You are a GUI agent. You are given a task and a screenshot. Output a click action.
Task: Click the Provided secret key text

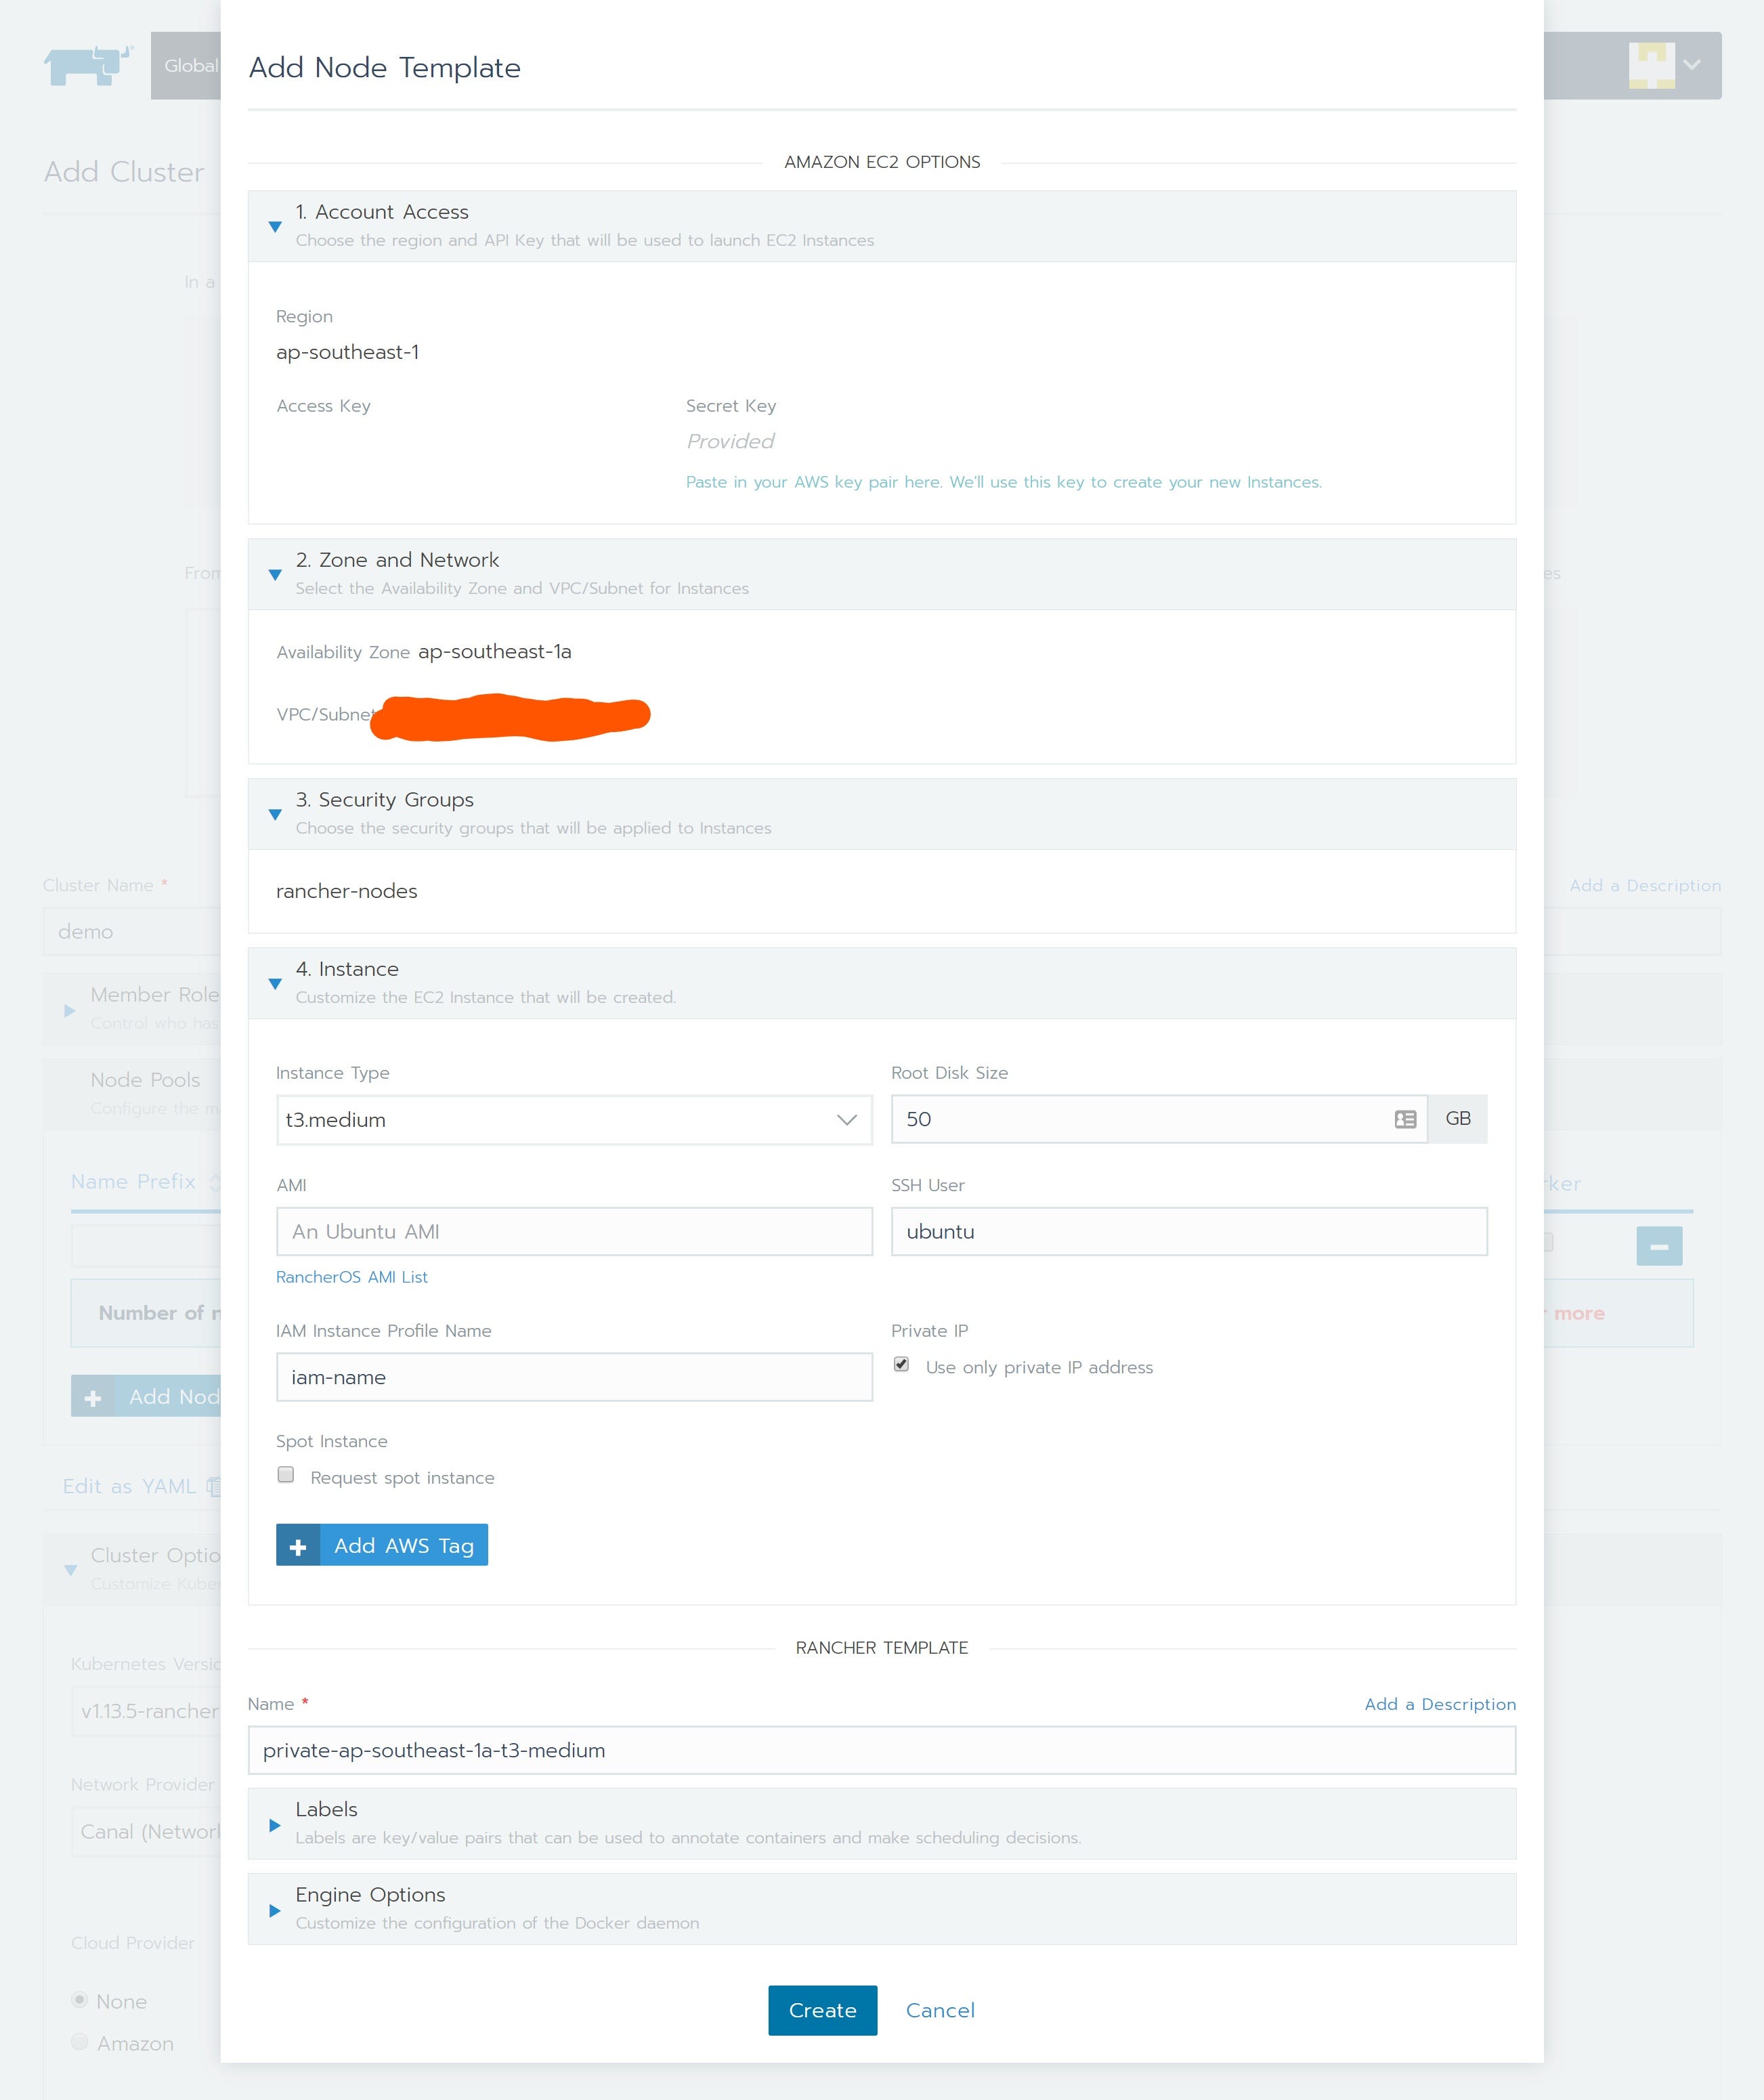[730, 441]
